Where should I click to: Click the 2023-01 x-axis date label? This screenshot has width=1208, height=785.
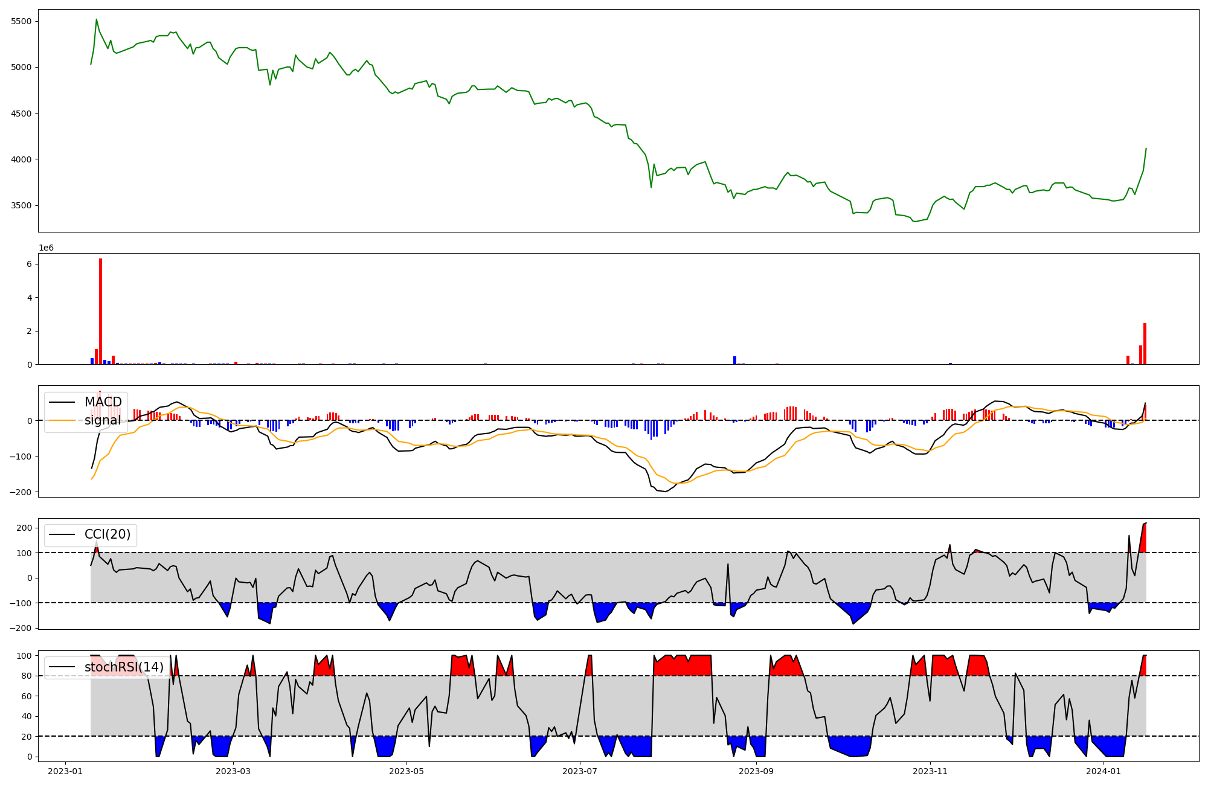click(x=65, y=771)
